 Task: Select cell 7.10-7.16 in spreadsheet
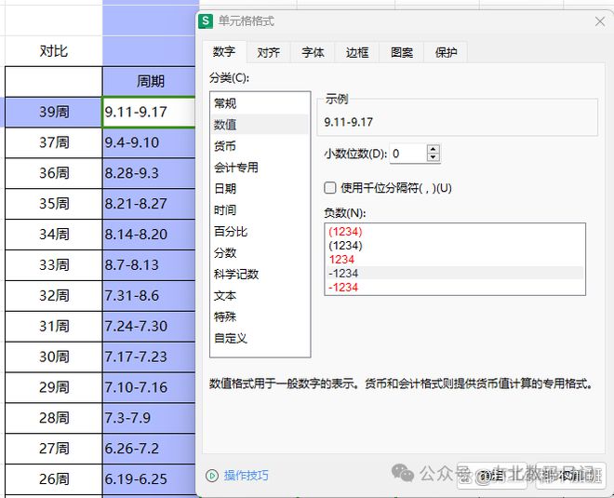149,387
